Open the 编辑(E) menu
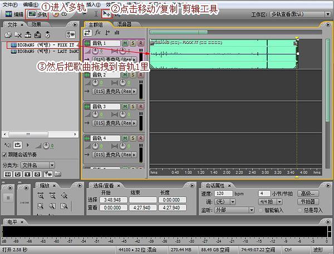This screenshot has height=254, width=334. 31,4
